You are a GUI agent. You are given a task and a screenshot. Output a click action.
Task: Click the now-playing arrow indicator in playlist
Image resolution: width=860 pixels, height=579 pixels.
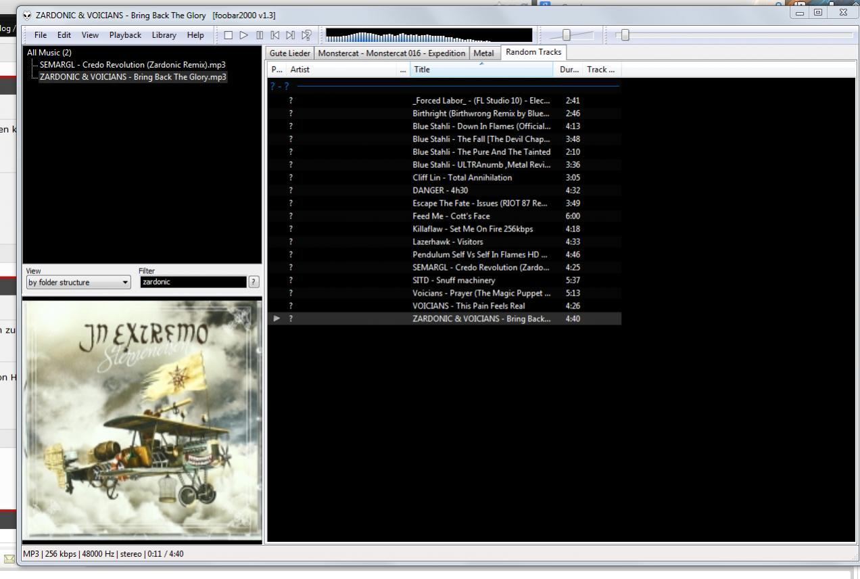tap(275, 319)
